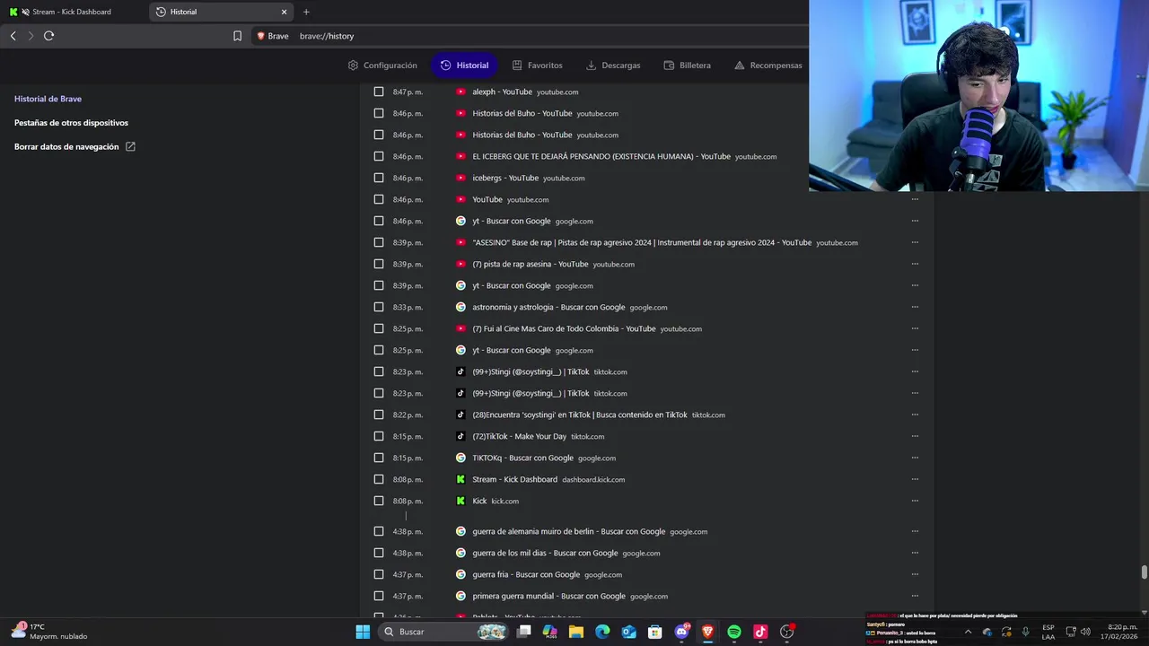
Task: Show hidden system tray icons
Action: [968, 632]
